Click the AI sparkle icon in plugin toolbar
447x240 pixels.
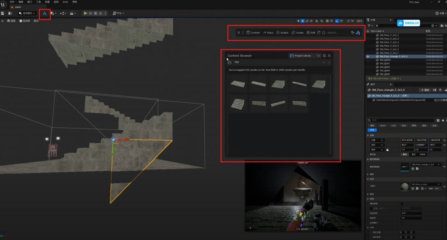353,32
